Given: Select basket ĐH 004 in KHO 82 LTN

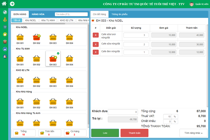Looking at the screenshot, I should click(69, 81).
